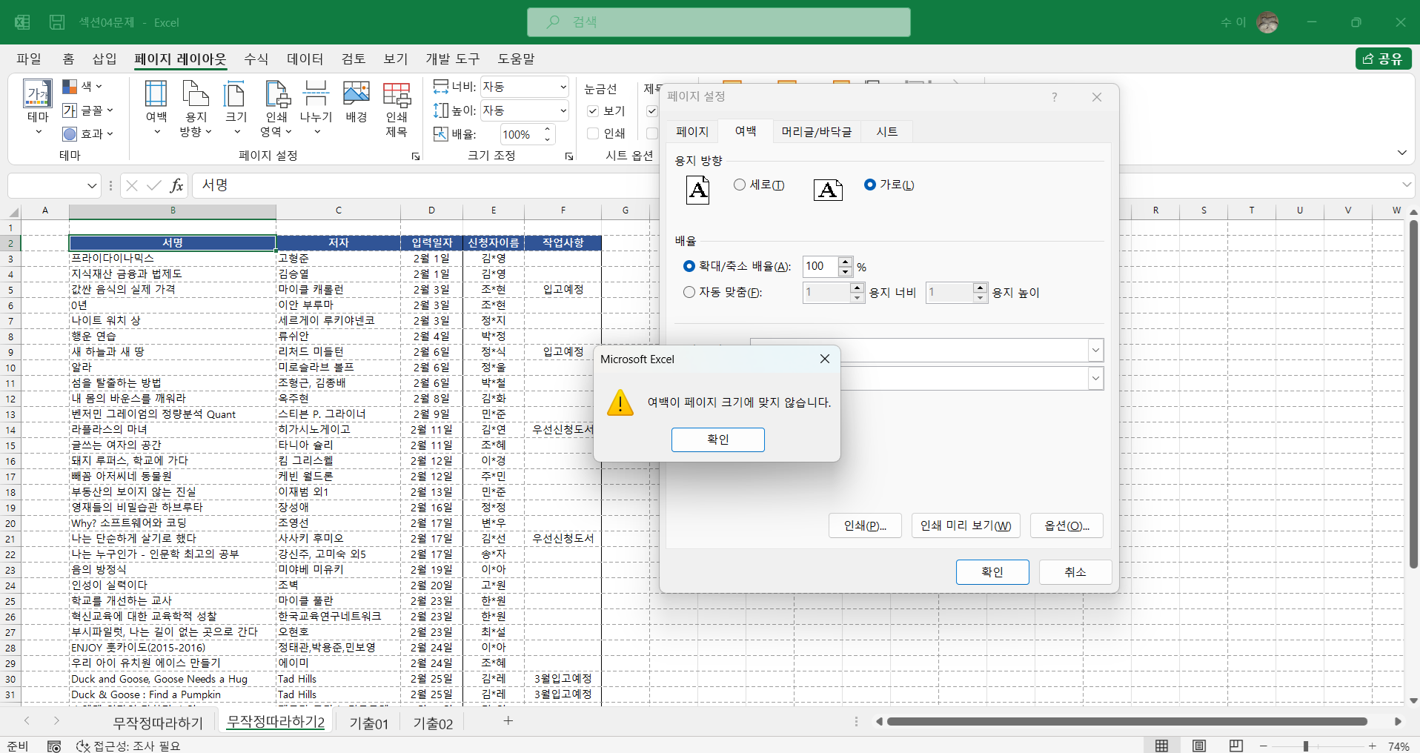The height and width of the screenshot is (753, 1420).
Task: Open the 여백 margins ribbon icon
Action: point(156,107)
